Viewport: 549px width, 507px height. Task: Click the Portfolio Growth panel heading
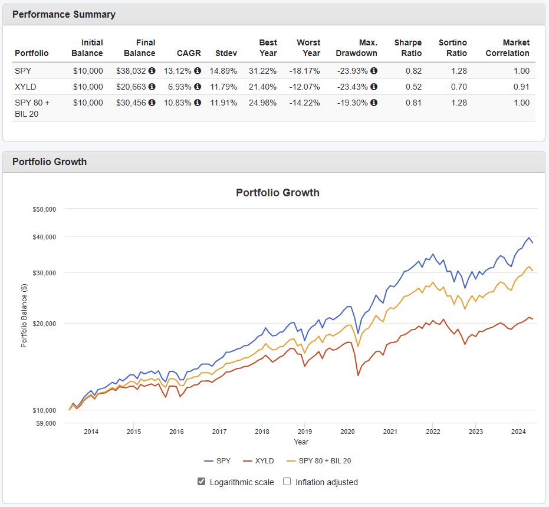coord(50,162)
